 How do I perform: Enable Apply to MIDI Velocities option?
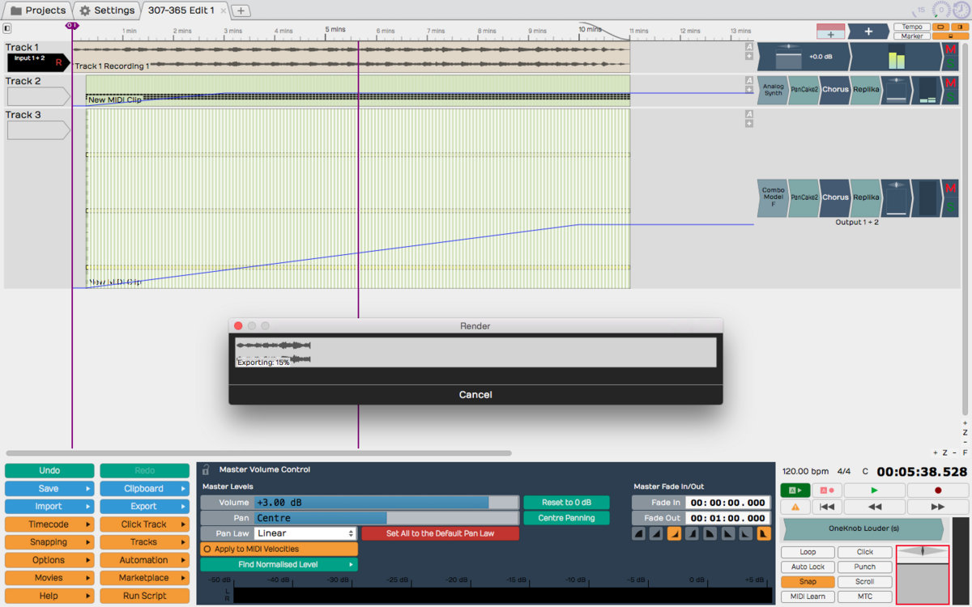pyautogui.click(x=279, y=549)
